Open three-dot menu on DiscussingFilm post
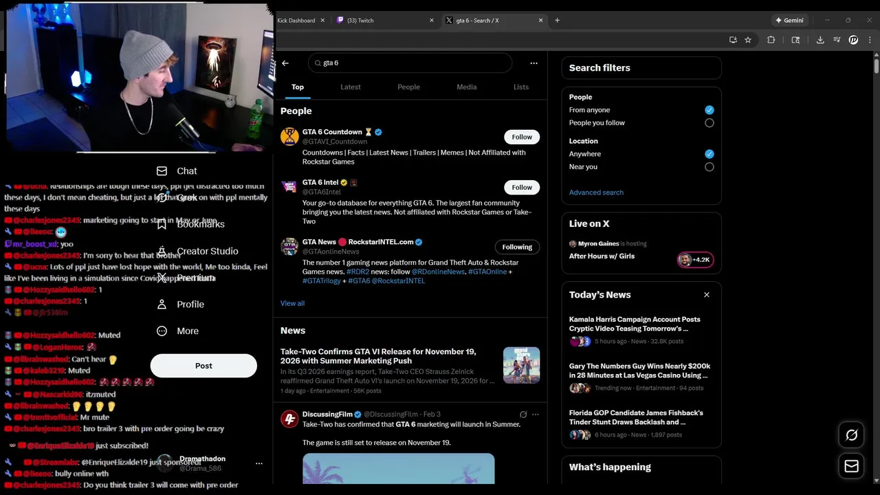Screen dimensions: 880x495 (536, 415)
